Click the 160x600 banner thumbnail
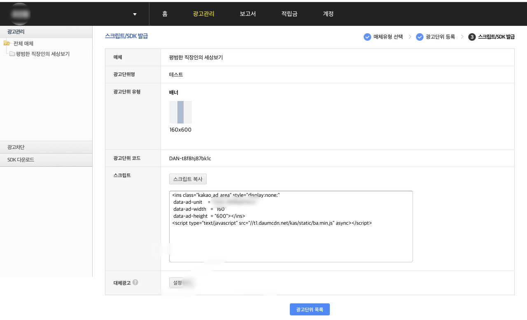Image resolution: width=527 pixels, height=320 pixels. tap(180, 112)
